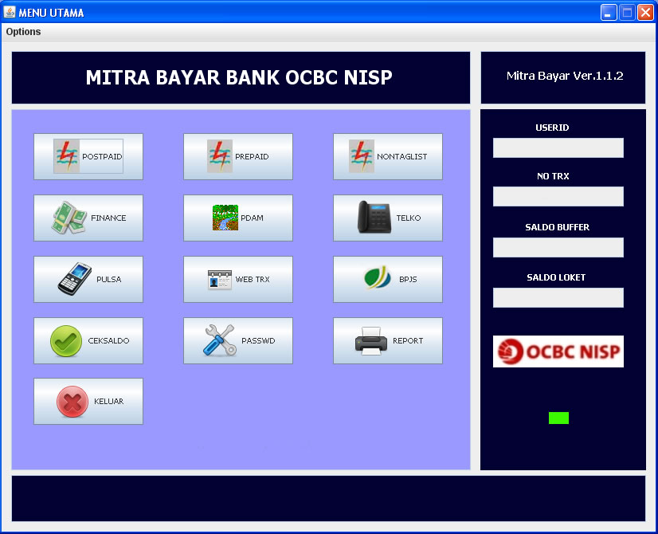Image resolution: width=658 pixels, height=534 pixels.
Task: Open the POSTPAID payment module
Action: coord(88,156)
